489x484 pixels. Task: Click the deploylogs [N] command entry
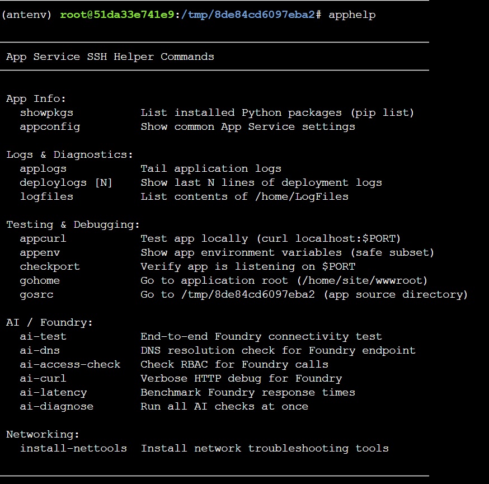pos(66,183)
